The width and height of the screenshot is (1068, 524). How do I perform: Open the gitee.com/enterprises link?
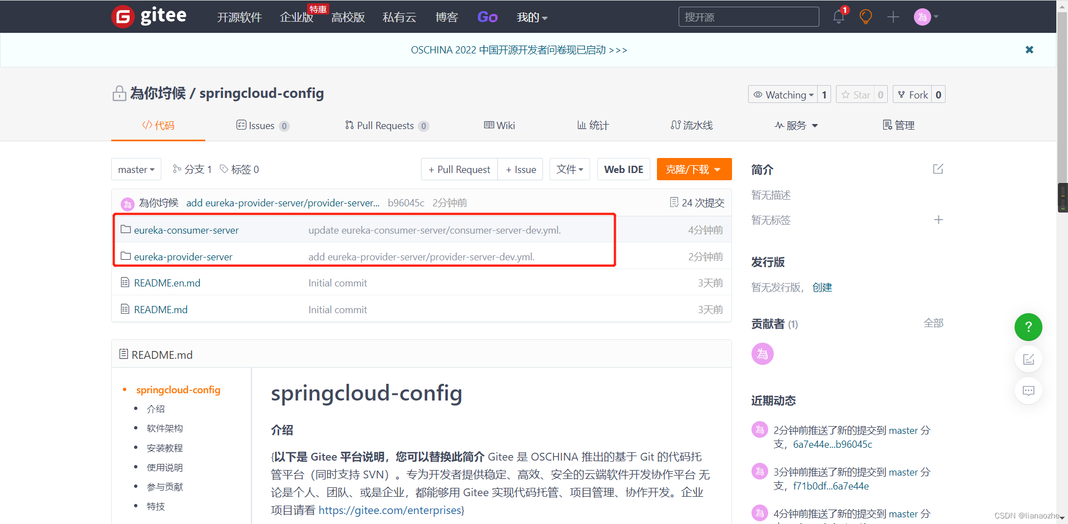(x=390, y=510)
